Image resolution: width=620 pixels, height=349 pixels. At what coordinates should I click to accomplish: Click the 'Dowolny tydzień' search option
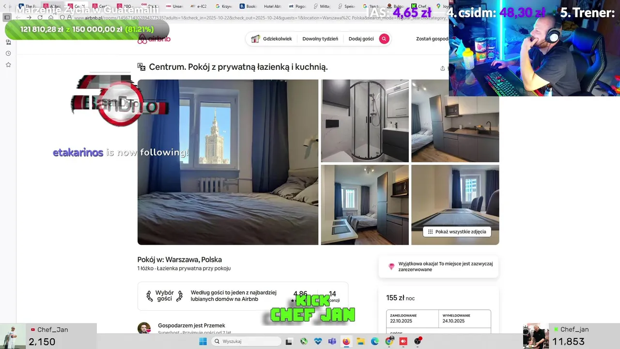[x=320, y=39]
